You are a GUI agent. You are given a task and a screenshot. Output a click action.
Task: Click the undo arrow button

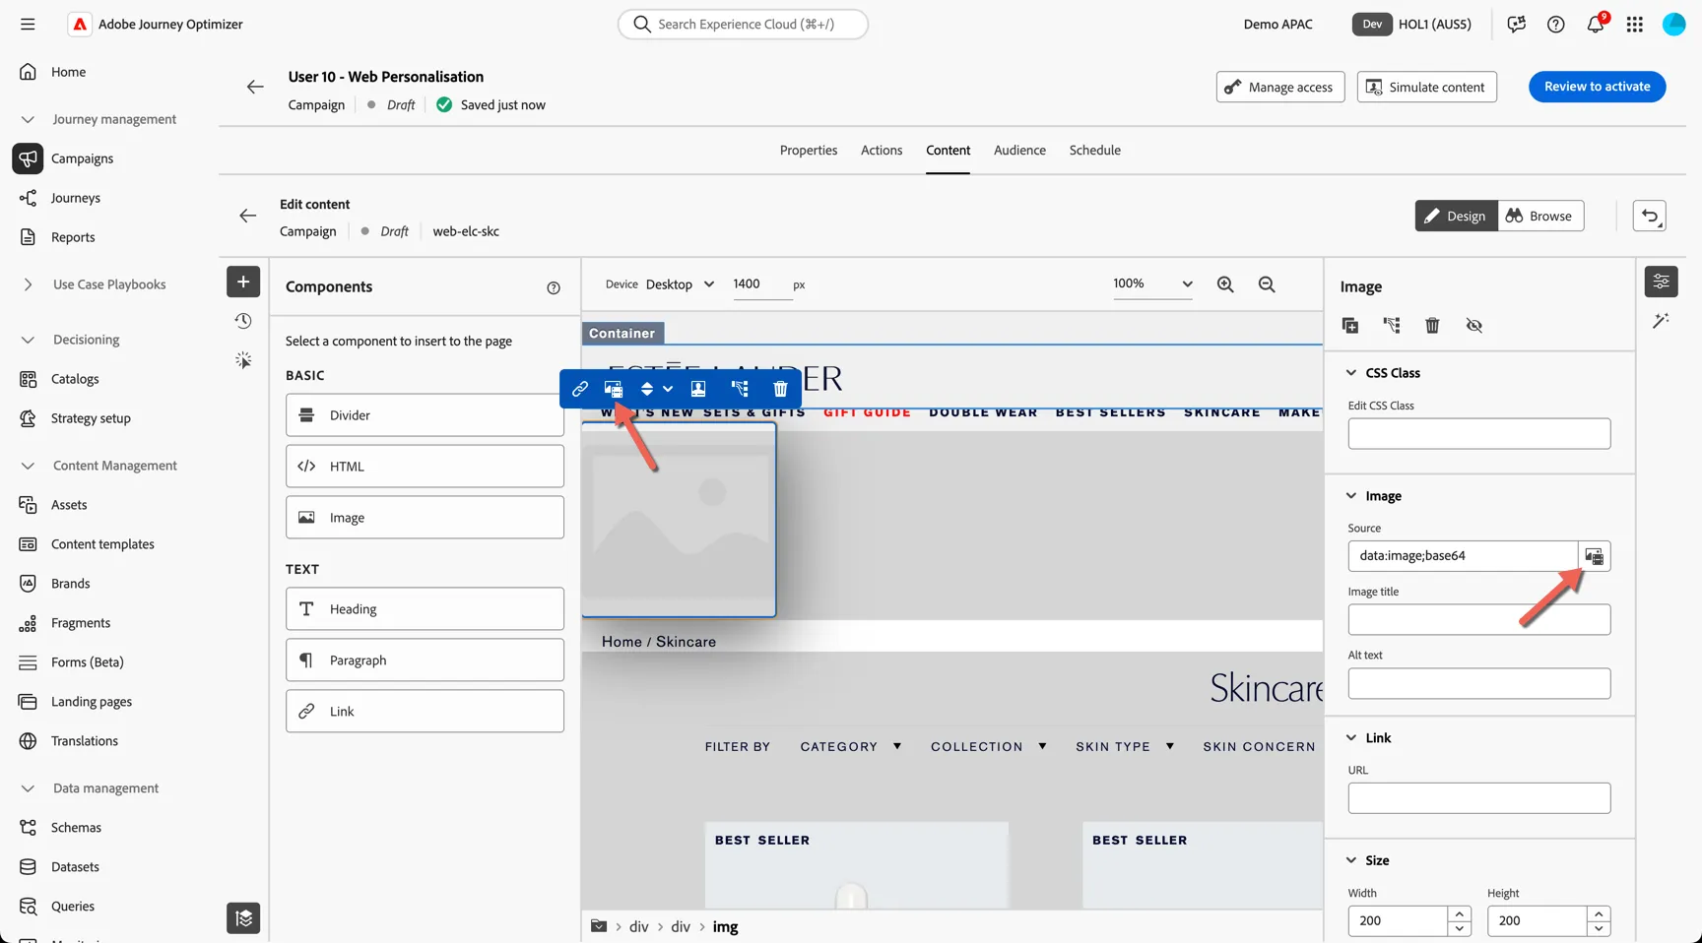click(x=1650, y=216)
